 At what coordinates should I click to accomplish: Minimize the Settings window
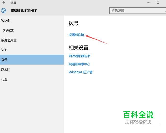148,3
